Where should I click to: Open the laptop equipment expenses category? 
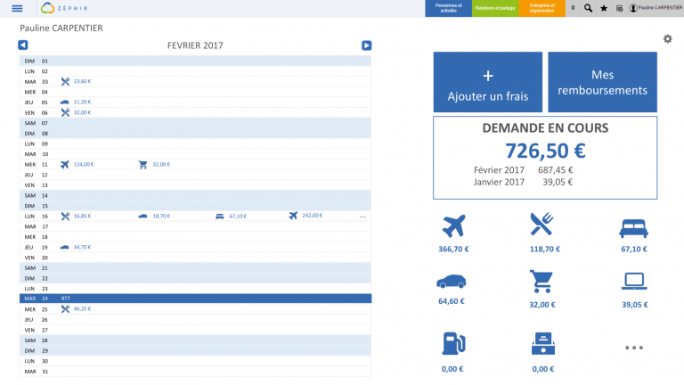pos(633,282)
